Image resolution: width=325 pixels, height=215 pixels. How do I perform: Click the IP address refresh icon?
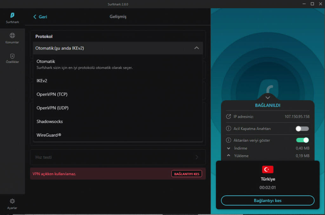tap(229, 117)
